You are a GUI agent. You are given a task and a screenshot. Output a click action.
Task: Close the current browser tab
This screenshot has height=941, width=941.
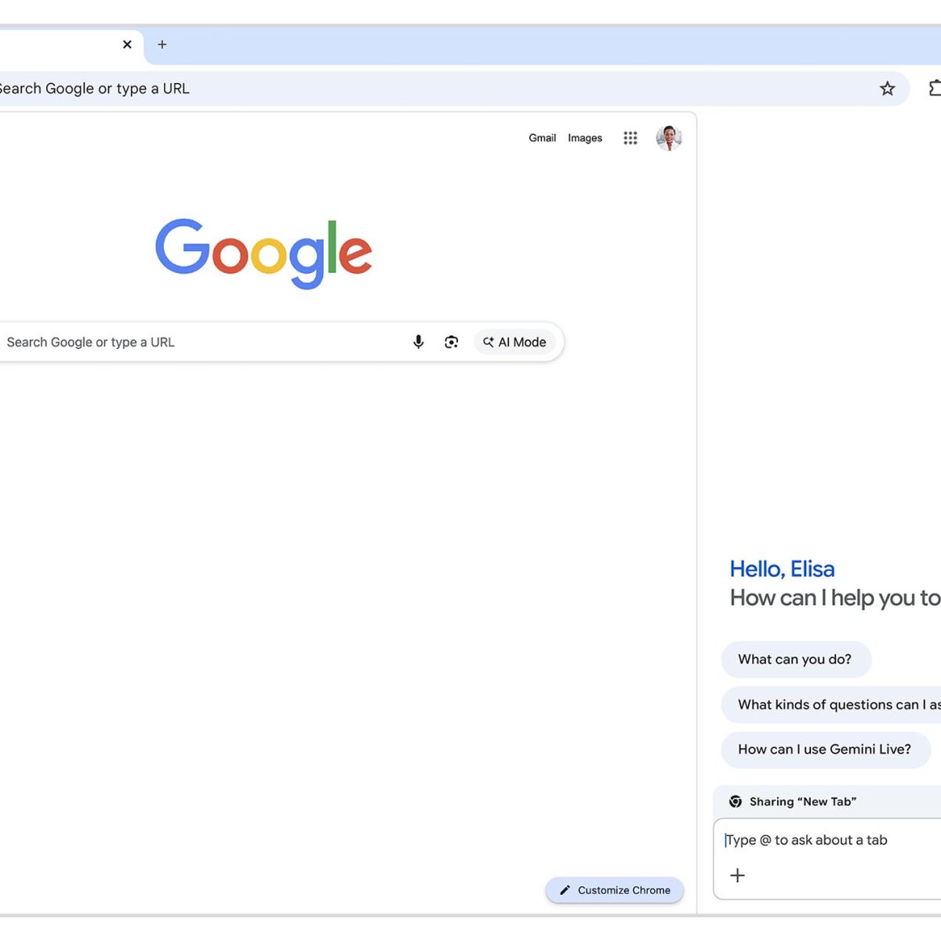tap(127, 45)
